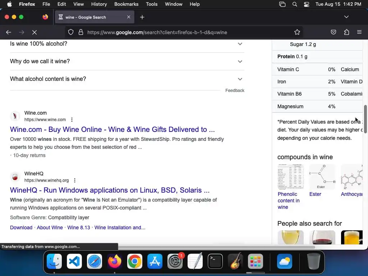Open the Tools menu
This screenshot has width=368, height=276.
pos(152,4)
